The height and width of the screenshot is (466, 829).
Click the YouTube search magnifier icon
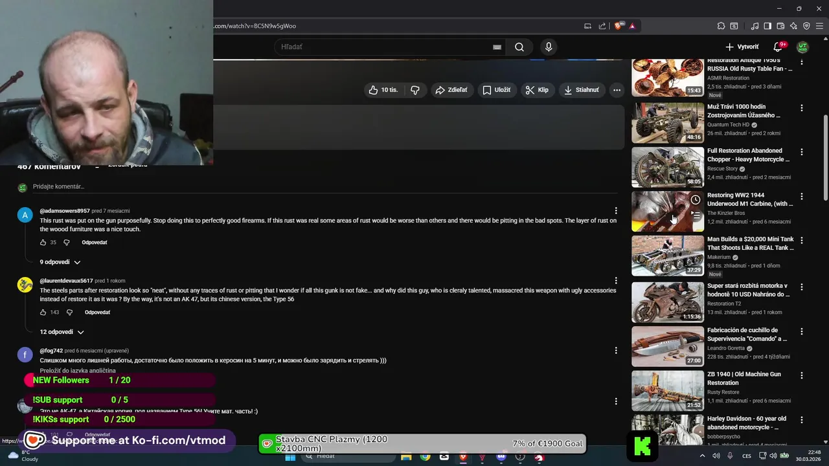[519, 47]
